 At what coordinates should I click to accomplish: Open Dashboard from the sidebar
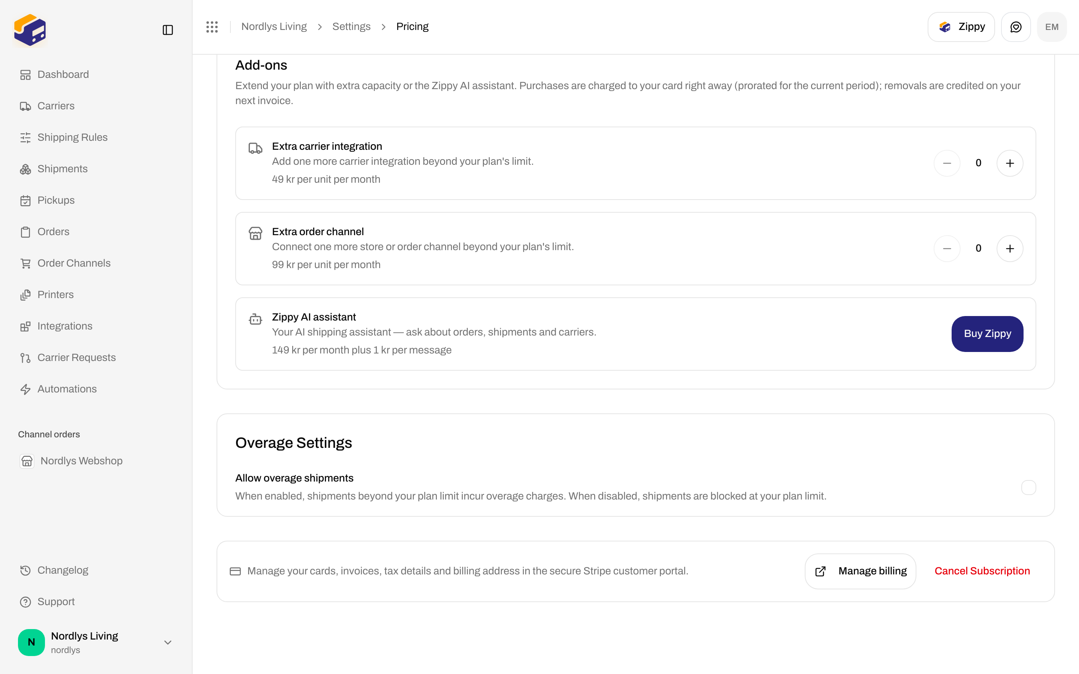point(96,75)
